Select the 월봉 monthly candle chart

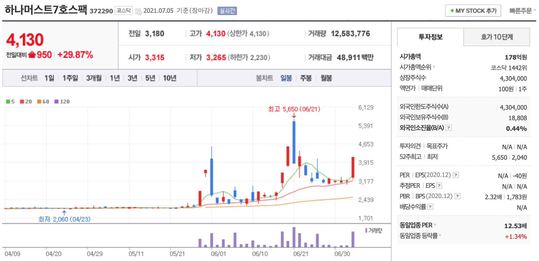[326, 78]
